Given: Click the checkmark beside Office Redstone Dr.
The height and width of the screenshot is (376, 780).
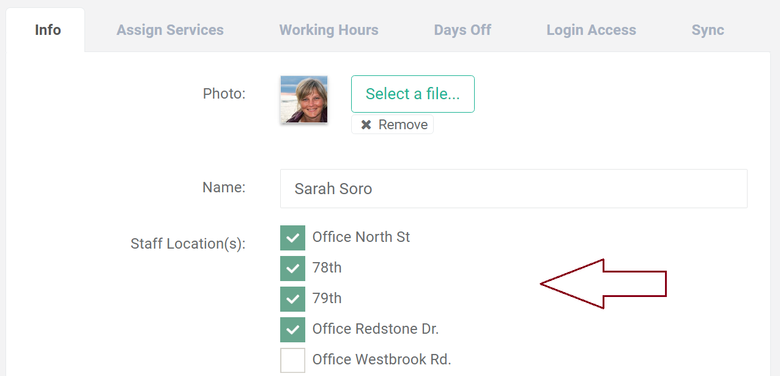Looking at the screenshot, I should [x=292, y=329].
